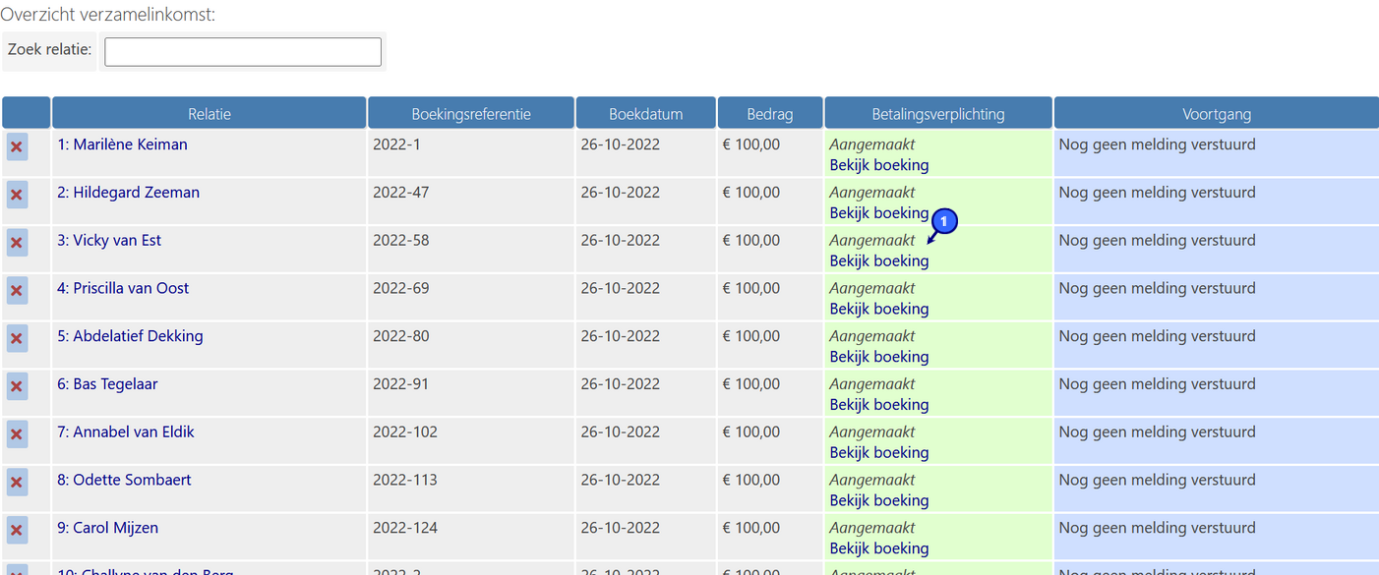Screen dimensions: 1379x575
Task: Open Hildegard Zeeman relation link
Action: coord(128,193)
